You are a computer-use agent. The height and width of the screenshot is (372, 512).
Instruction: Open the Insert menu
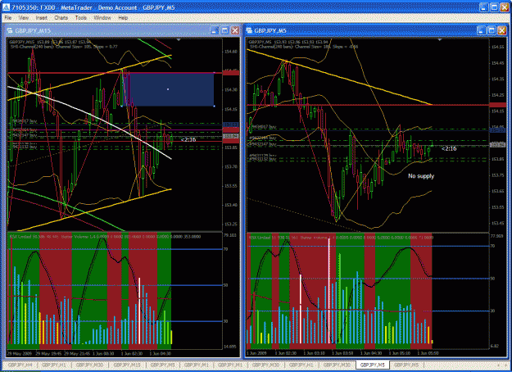pyautogui.click(x=42, y=18)
